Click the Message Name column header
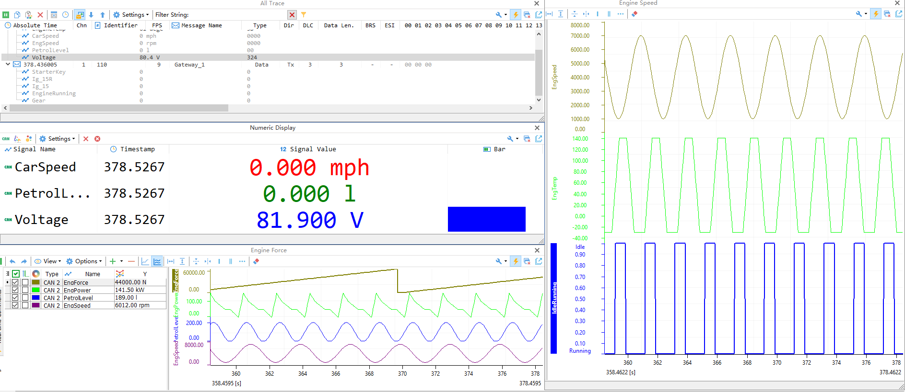 click(x=201, y=25)
